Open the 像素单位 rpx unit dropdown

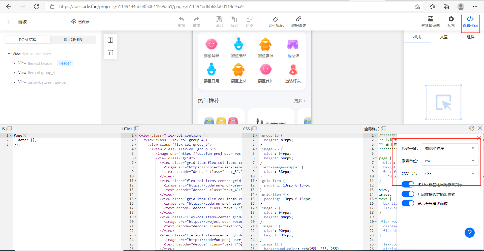tap(450, 161)
